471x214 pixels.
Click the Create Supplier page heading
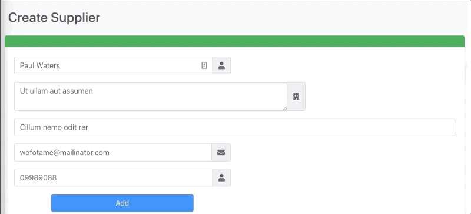(54, 18)
